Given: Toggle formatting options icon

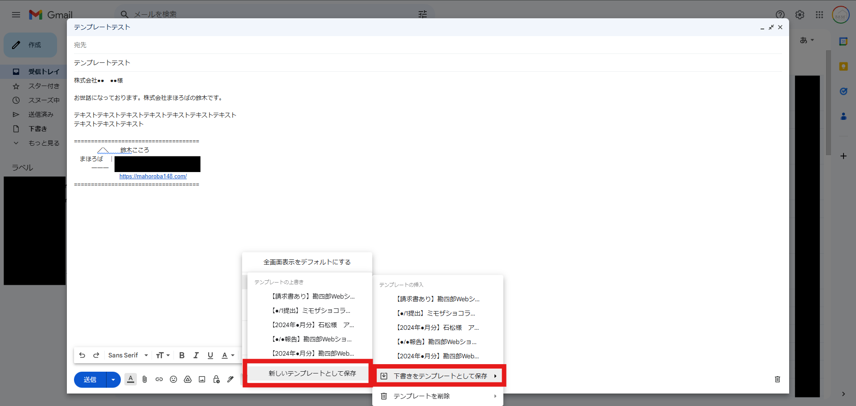Looking at the screenshot, I should 131,379.
